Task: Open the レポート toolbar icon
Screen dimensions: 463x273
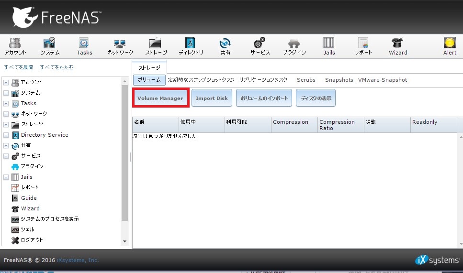Action: tap(363, 46)
